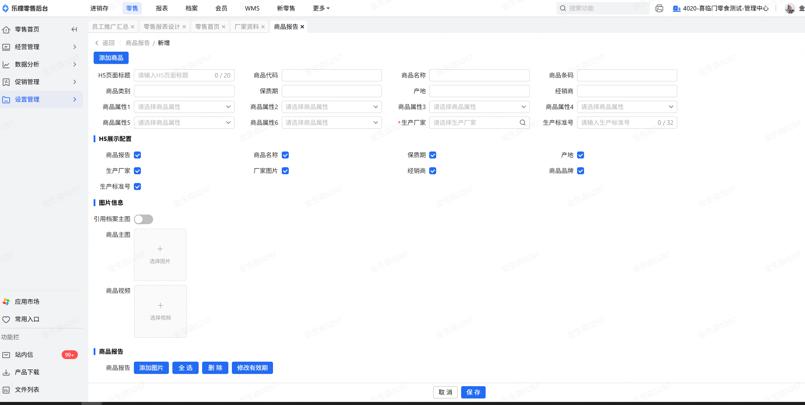Screen dimensions: 805x405
Task: Click the 设置管理 folder icon
Action: pos(6,99)
